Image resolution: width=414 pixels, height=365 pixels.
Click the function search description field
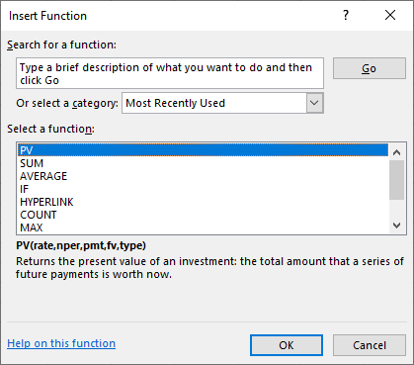click(x=170, y=73)
